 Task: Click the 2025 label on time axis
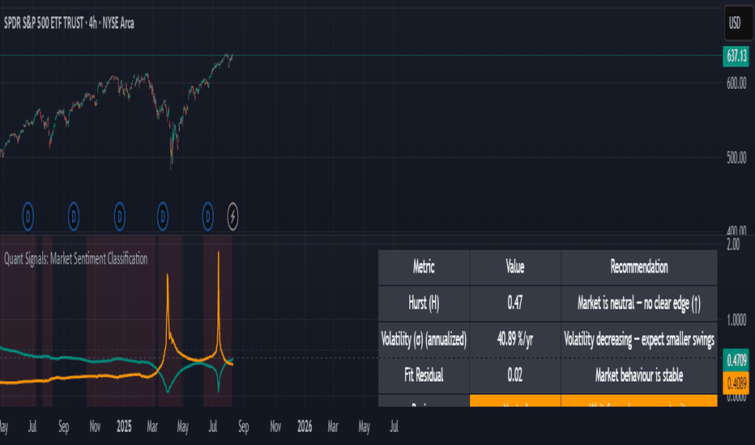pyautogui.click(x=124, y=426)
